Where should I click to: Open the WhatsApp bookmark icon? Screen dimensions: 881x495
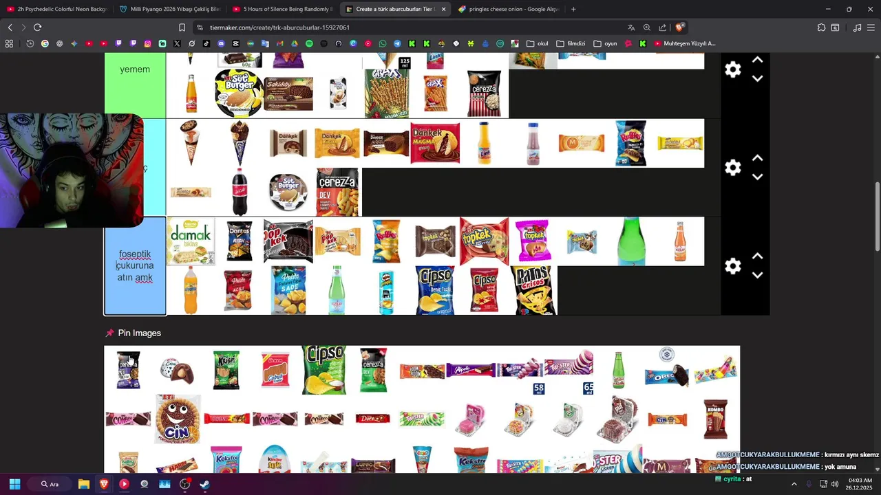coord(383,43)
